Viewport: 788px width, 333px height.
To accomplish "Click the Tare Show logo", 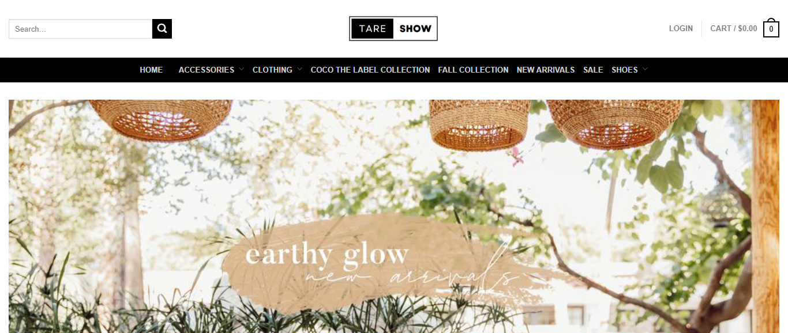I will point(393,29).
